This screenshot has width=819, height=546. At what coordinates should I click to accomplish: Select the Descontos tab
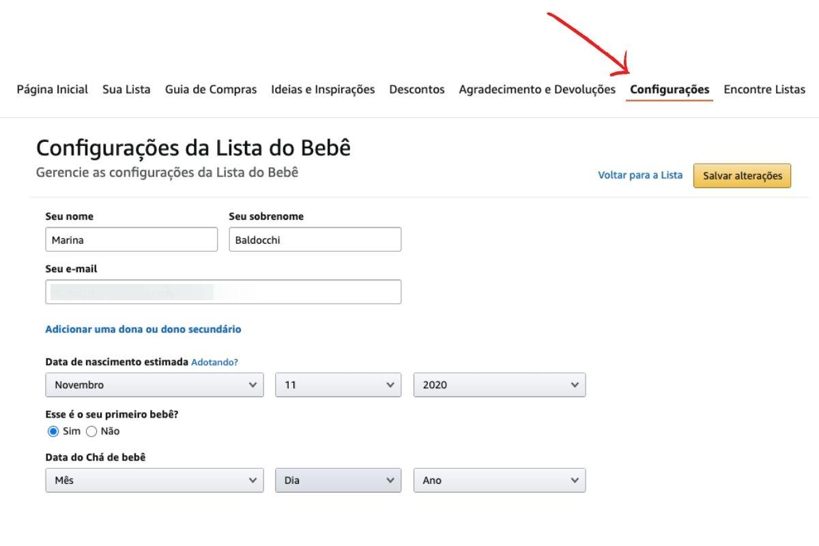click(416, 89)
